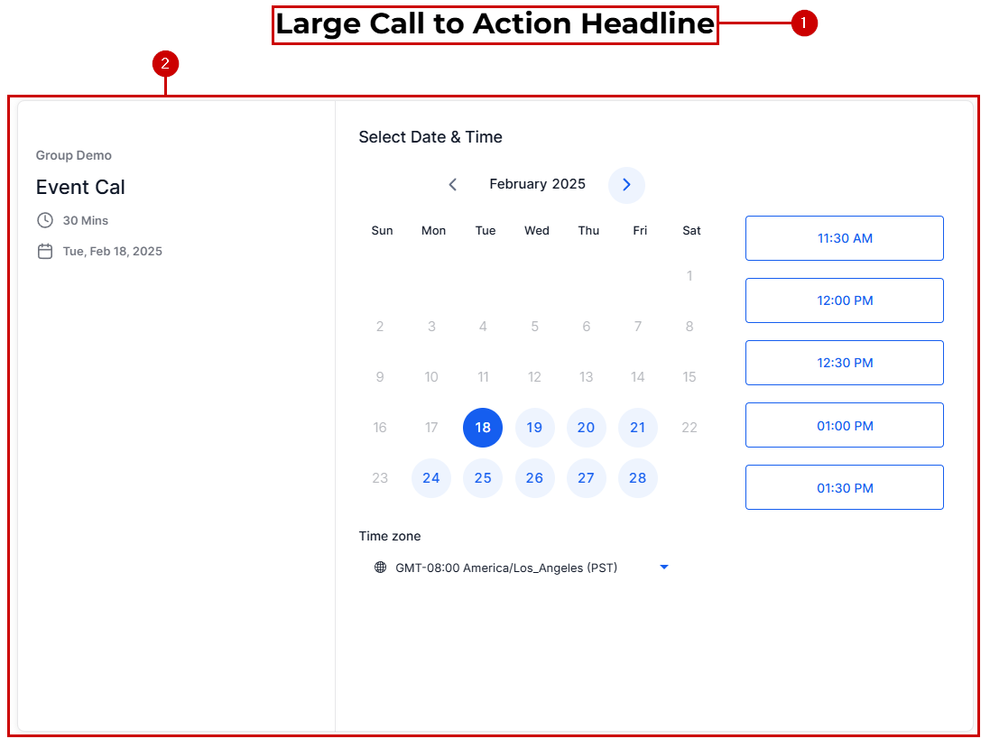Click red annotation marker number 1

click(803, 23)
